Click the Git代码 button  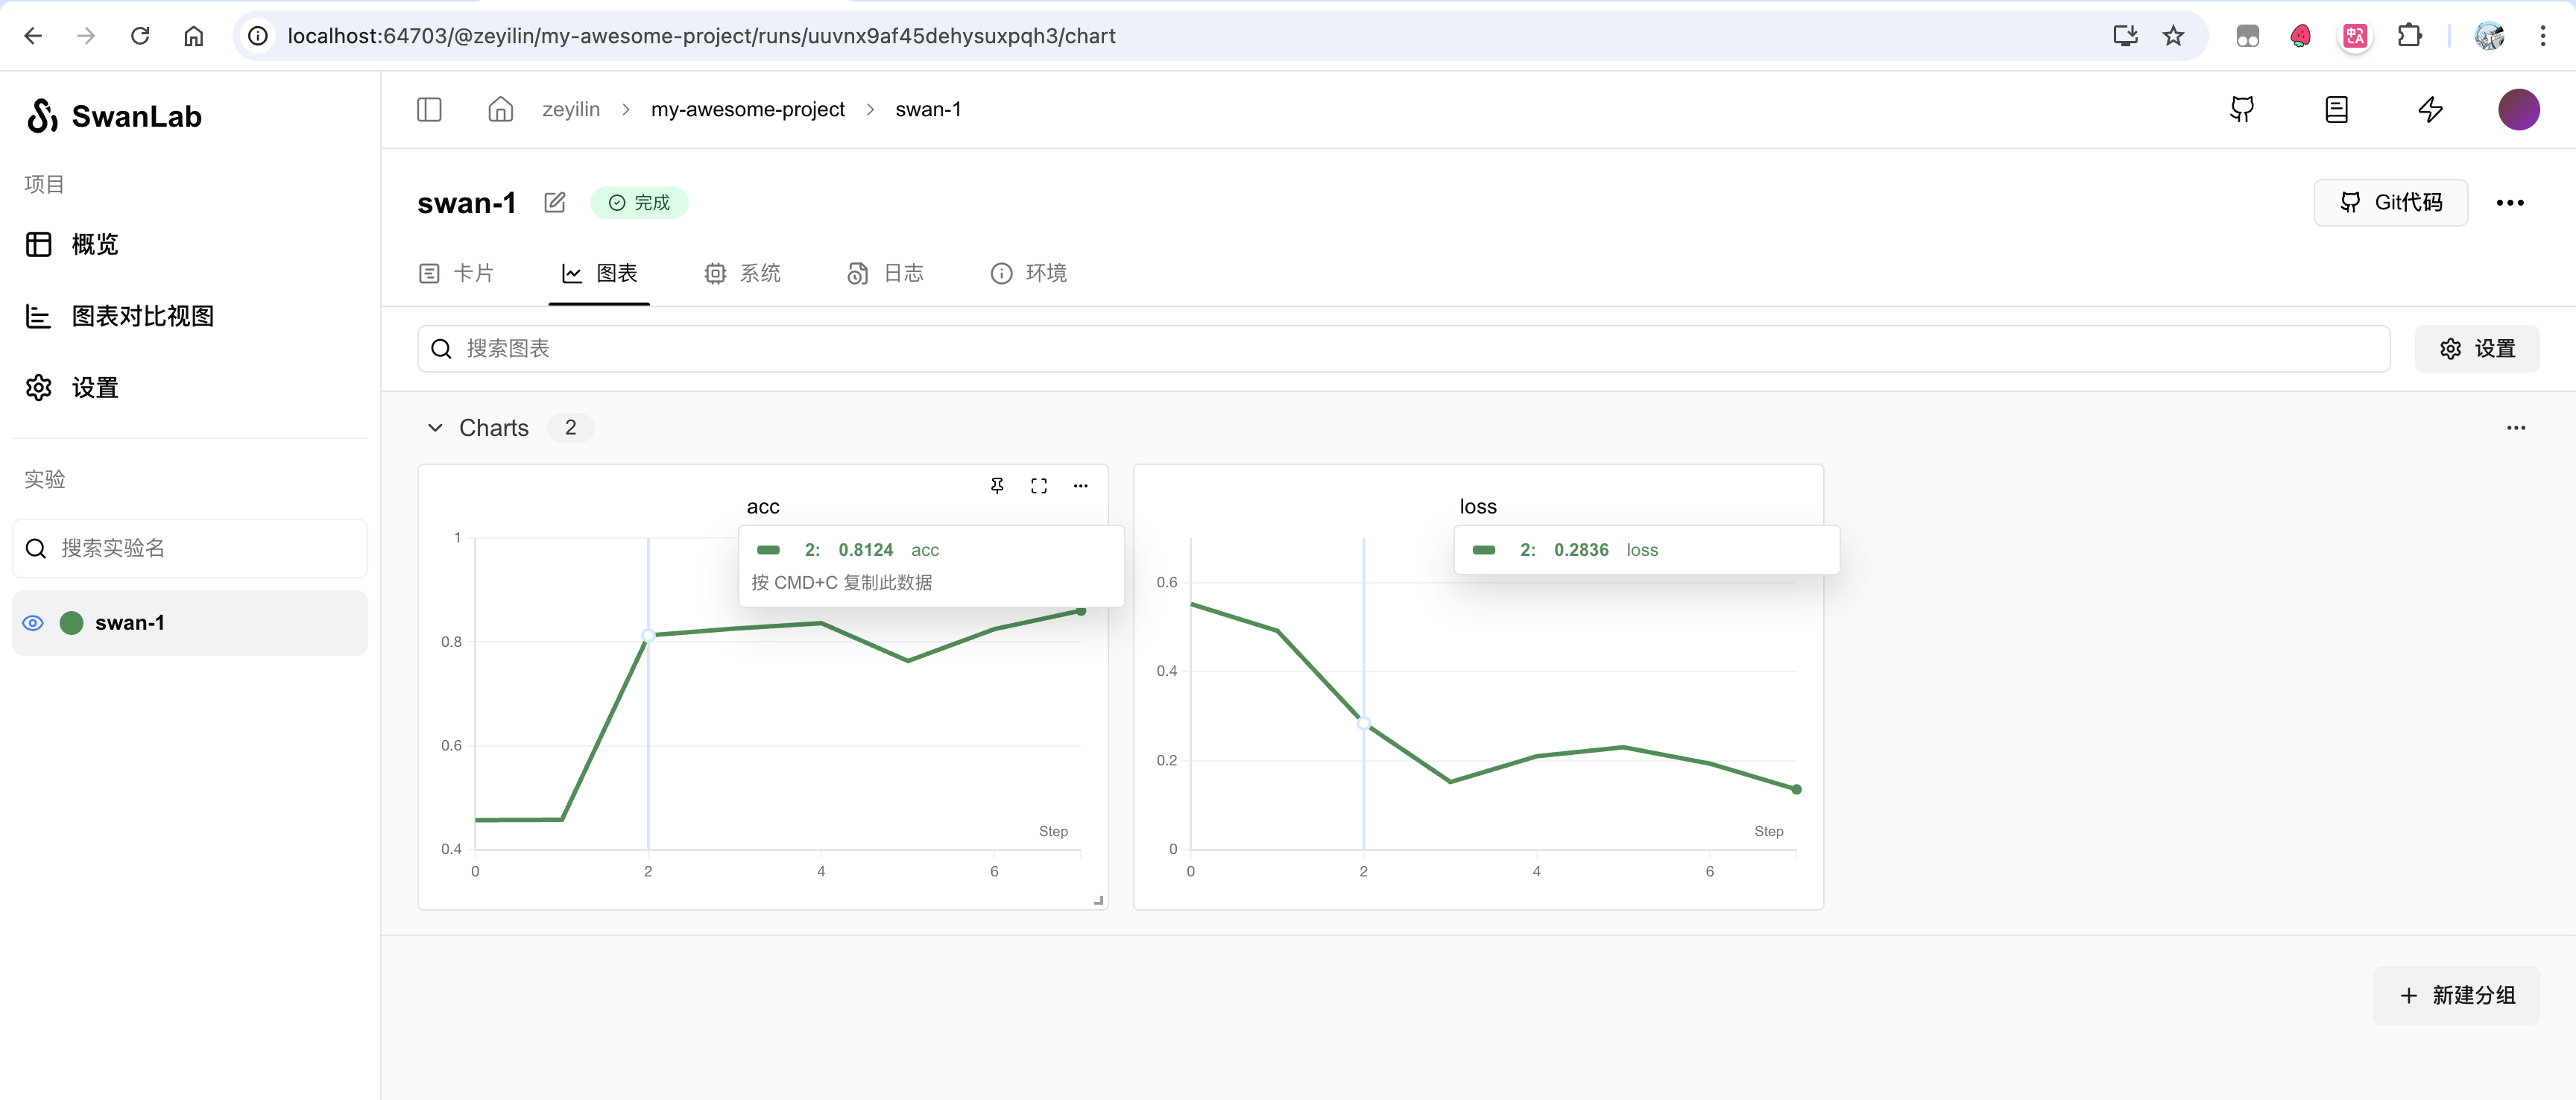[2390, 203]
